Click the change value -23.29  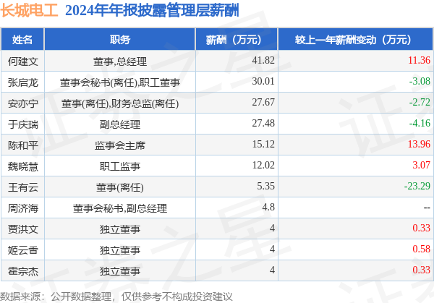point(417,187)
